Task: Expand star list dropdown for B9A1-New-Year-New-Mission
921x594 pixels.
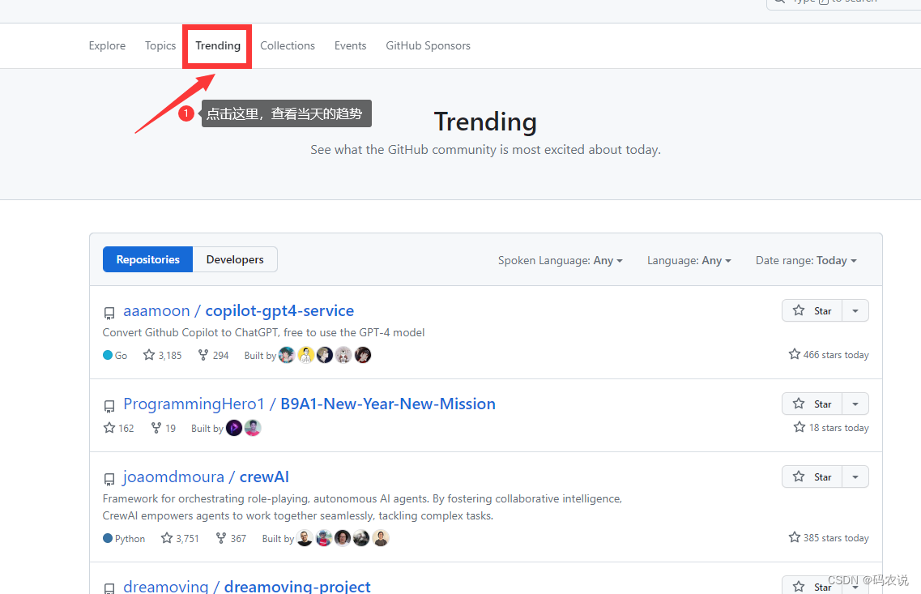Action: (855, 404)
